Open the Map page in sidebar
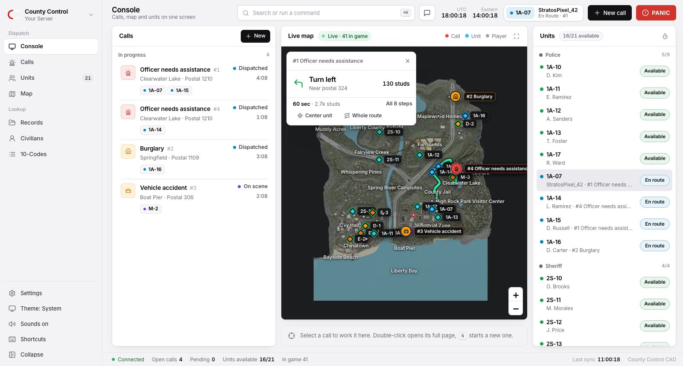 coord(51,93)
